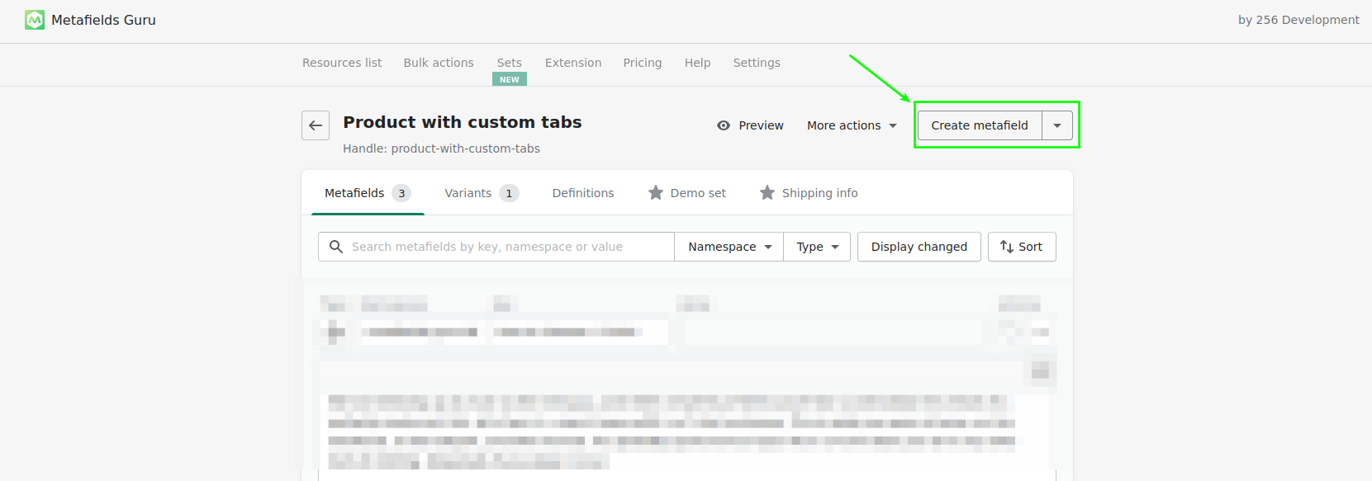Focus the metafields search input field

[x=496, y=247]
